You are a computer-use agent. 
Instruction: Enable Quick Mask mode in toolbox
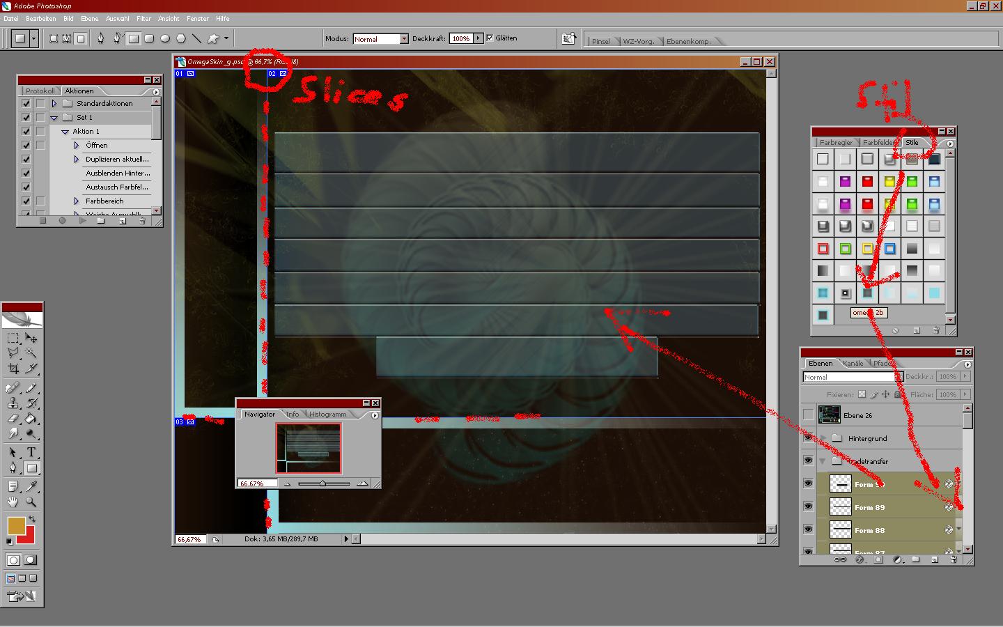[31, 560]
